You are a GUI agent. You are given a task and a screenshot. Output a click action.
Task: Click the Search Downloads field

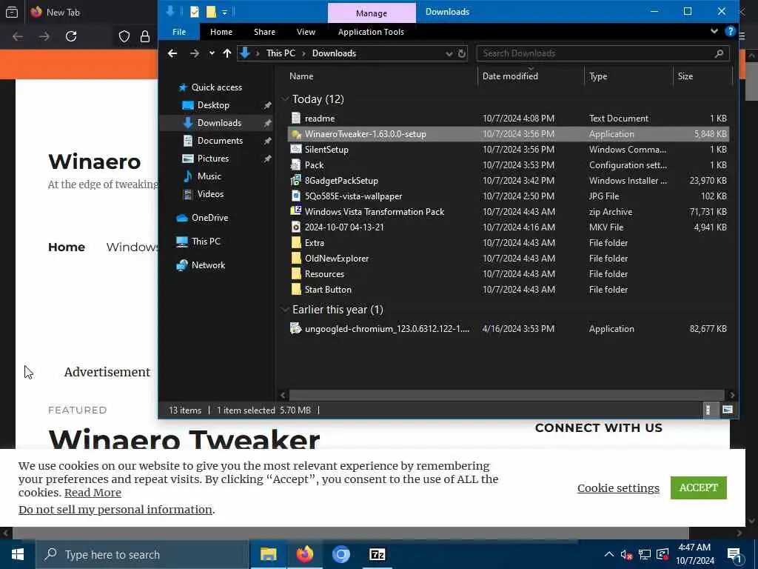603,53
